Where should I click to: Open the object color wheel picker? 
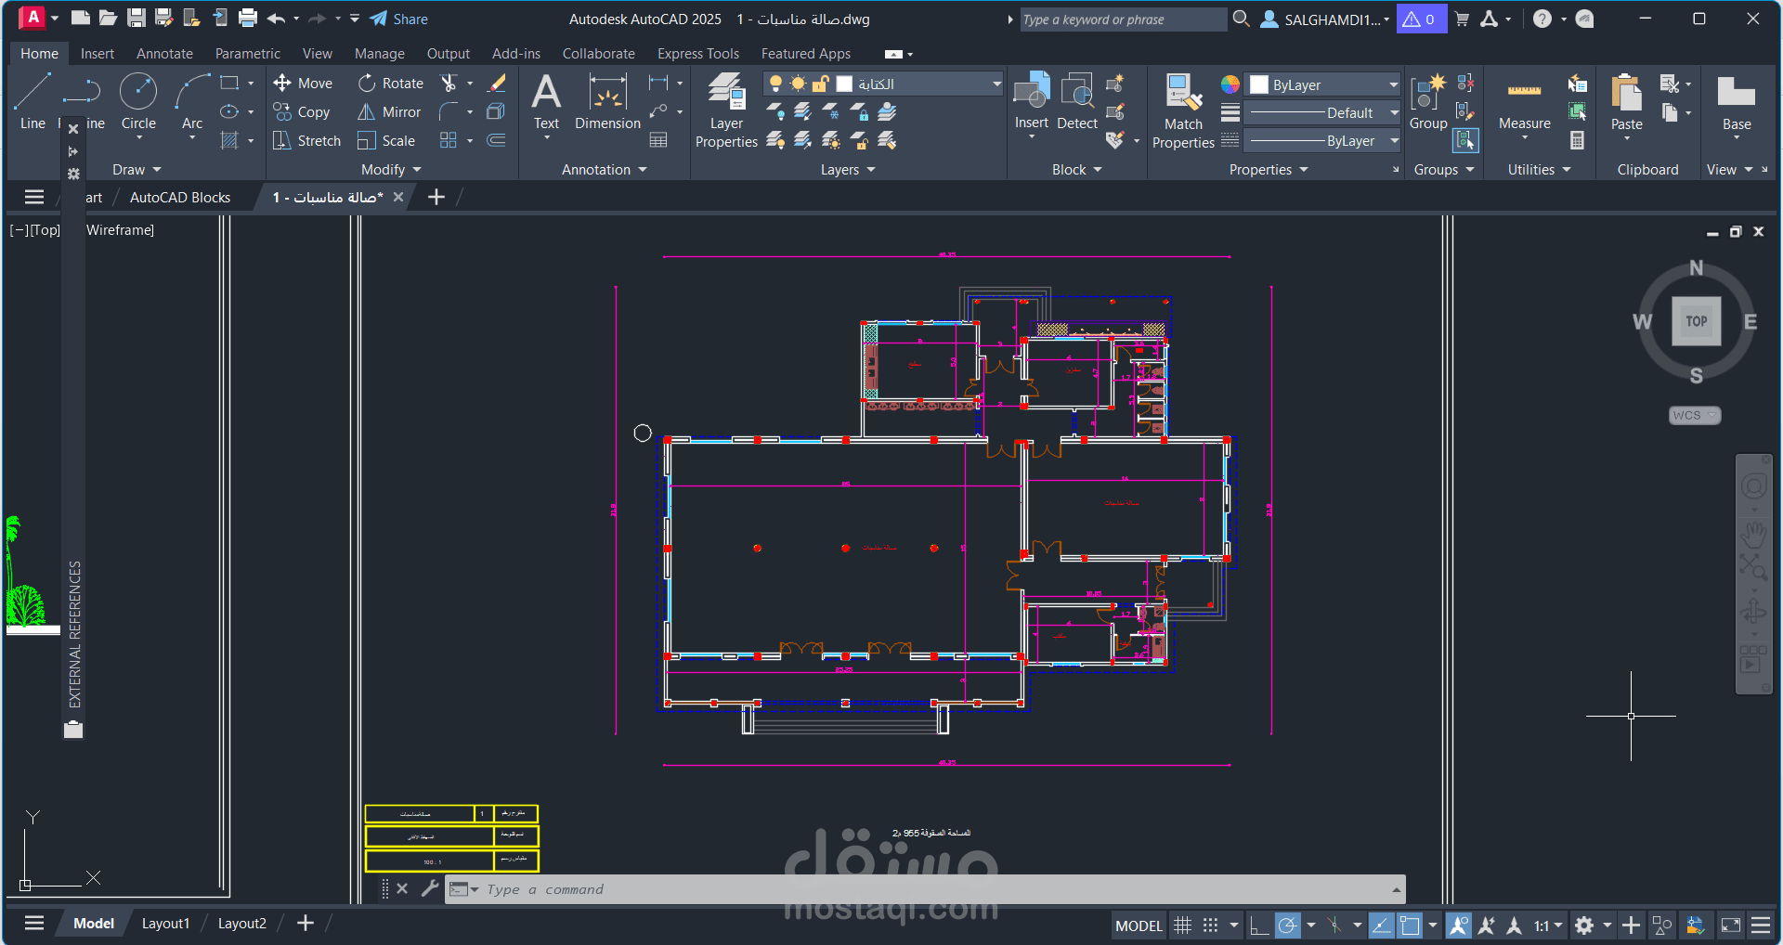coord(1230,84)
